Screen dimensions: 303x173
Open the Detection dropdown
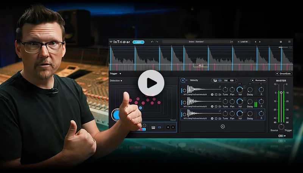(116, 81)
